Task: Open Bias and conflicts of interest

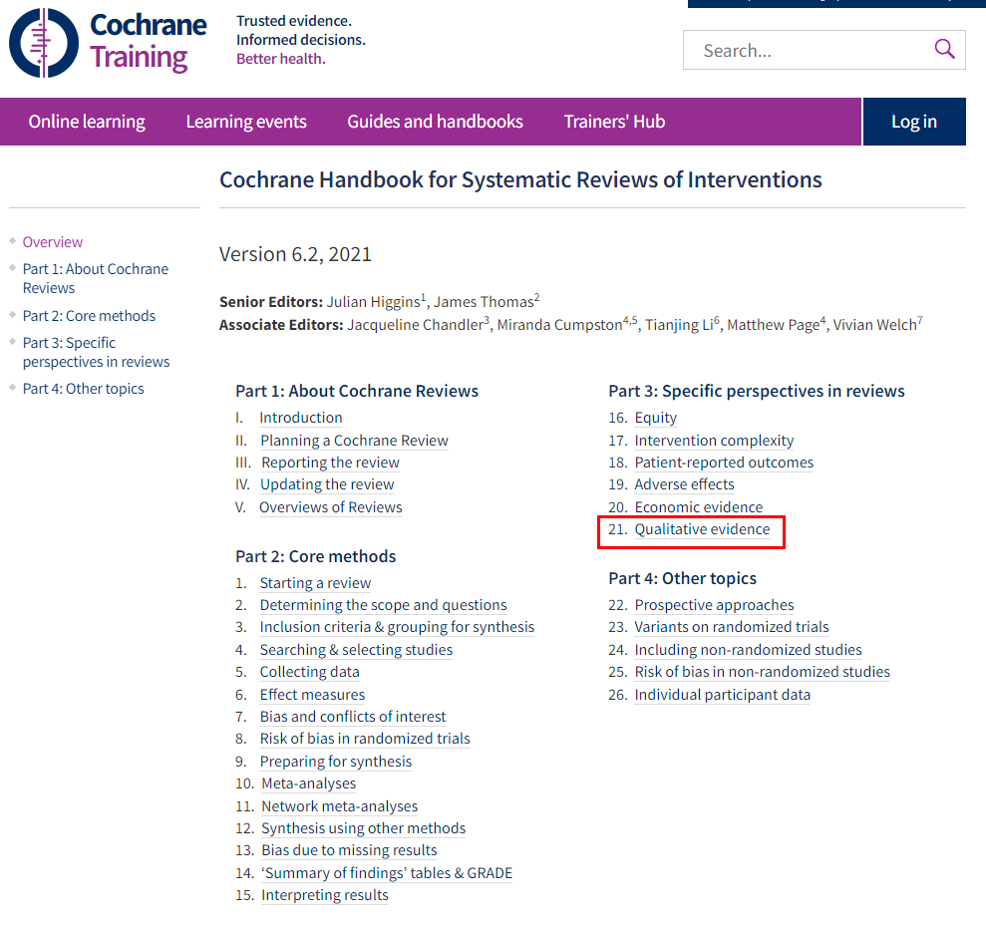Action: click(x=353, y=717)
